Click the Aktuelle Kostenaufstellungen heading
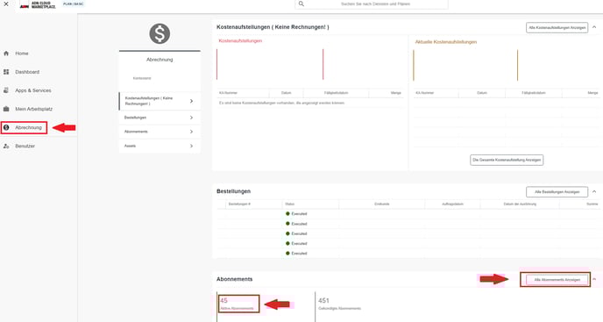603x322 pixels. [x=446, y=42]
